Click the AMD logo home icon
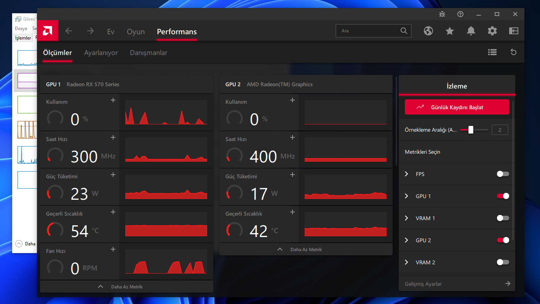This screenshot has width=540, height=304. [48, 30]
